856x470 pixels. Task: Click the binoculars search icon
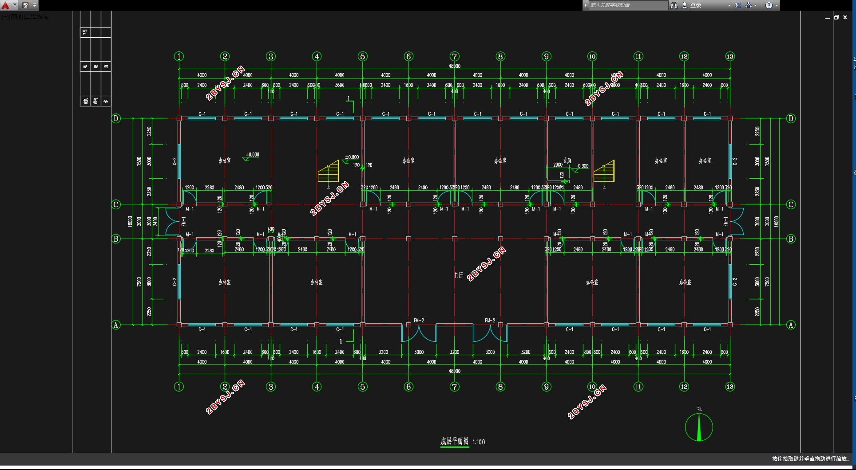674,5
